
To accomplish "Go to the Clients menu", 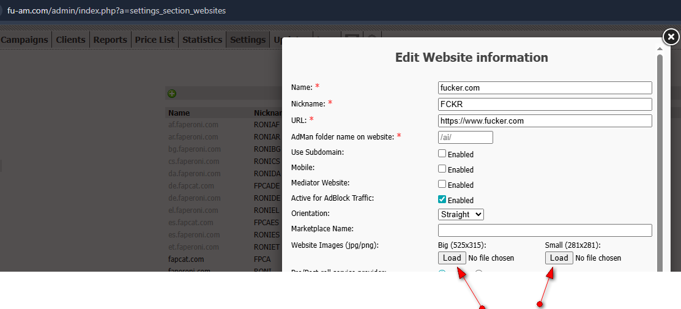I will 70,40.
